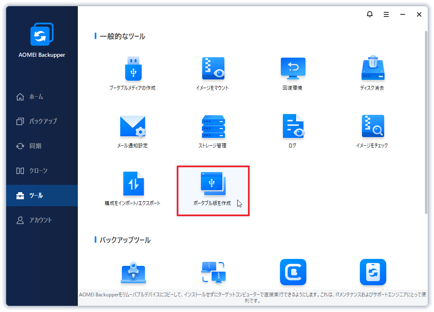The width and height of the screenshot is (434, 312).
Task: Open the イメージをチェック tool
Action: (x=372, y=131)
